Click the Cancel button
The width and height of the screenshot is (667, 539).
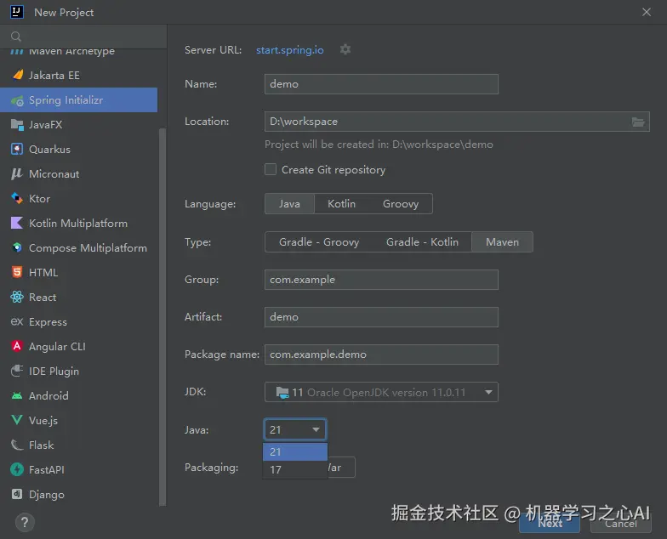pyautogui.click(x=621, y=524)
